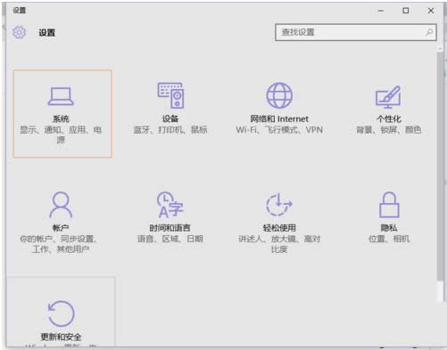Click the 背景、锁屏、颜色 subtitle
447x350 pixels.
coord(389,130)
